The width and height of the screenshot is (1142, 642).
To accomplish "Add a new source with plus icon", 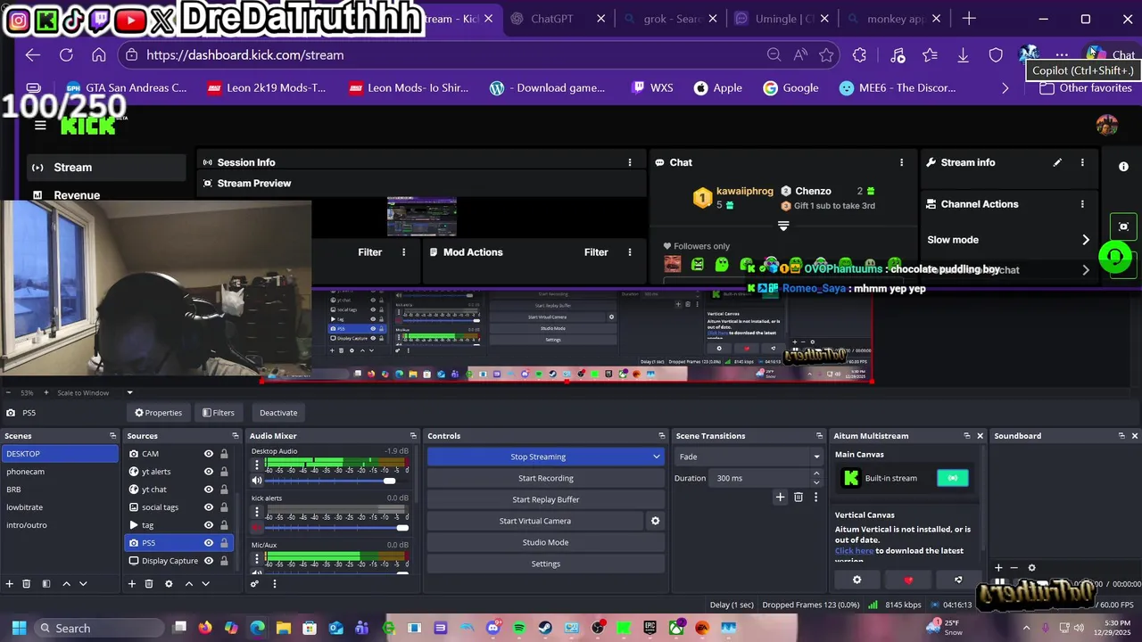I will point(132,584).
